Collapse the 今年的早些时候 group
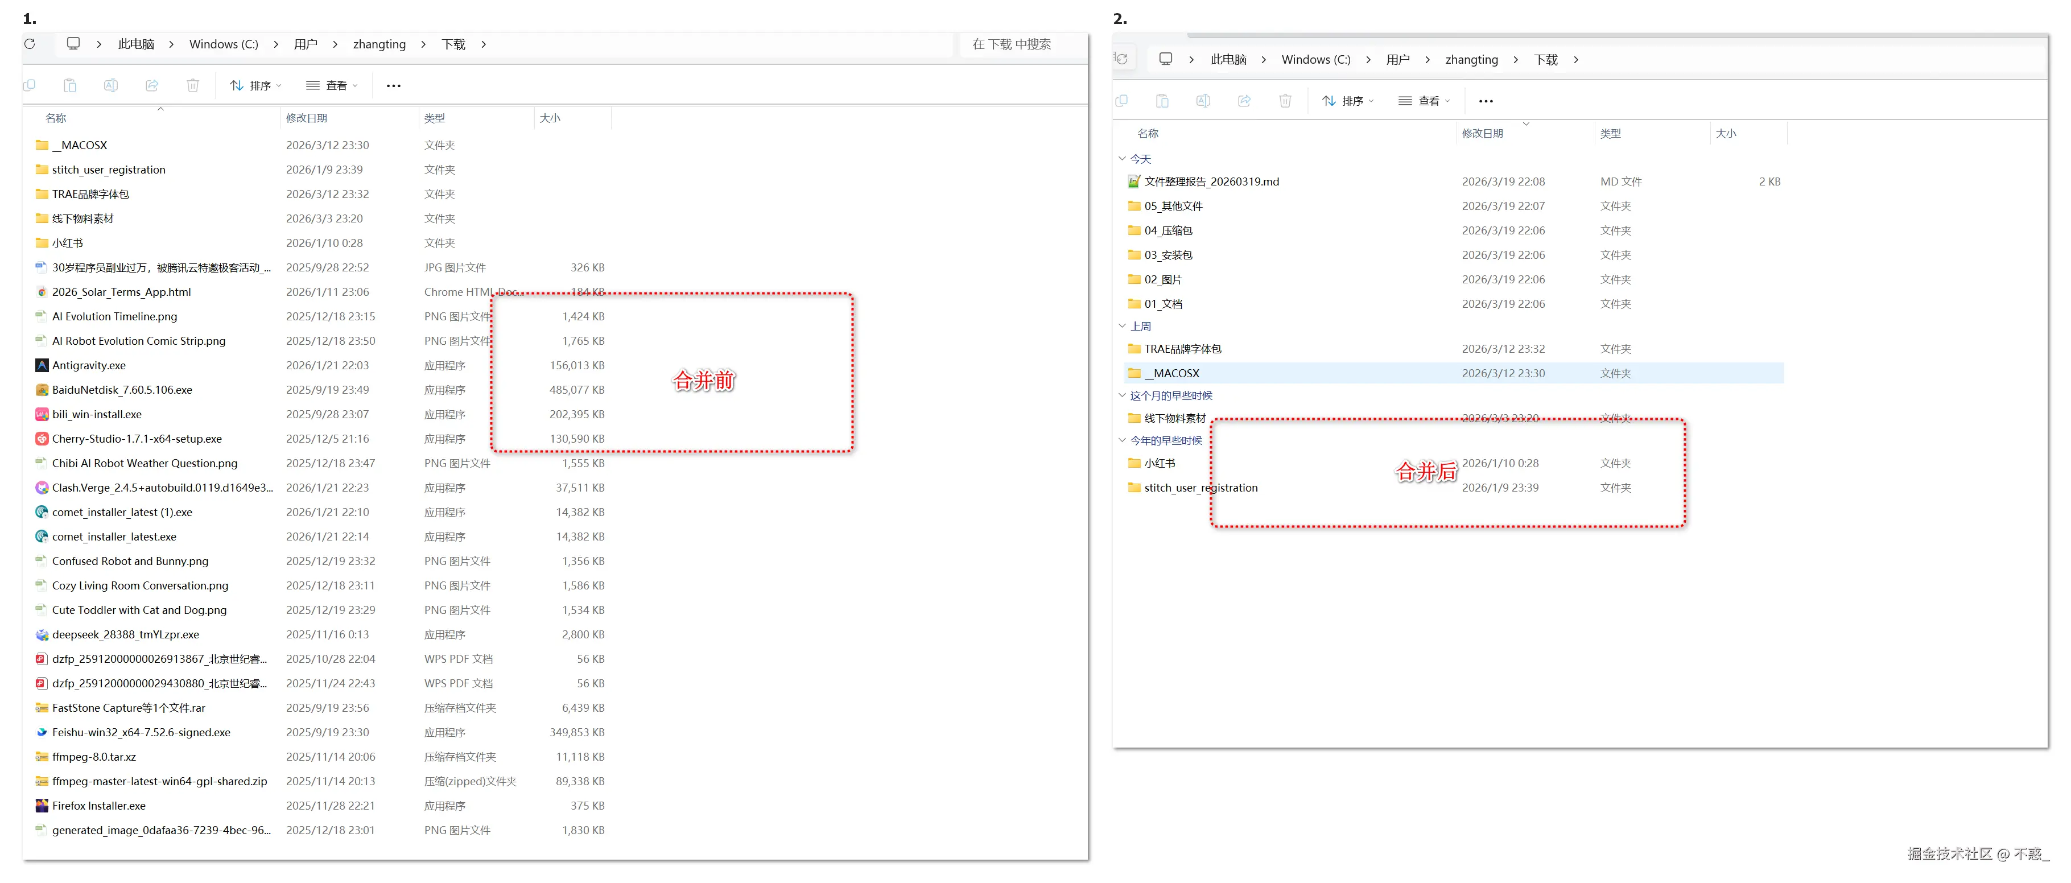The width and height of the screenshot is (2071, 883). 1123,440
